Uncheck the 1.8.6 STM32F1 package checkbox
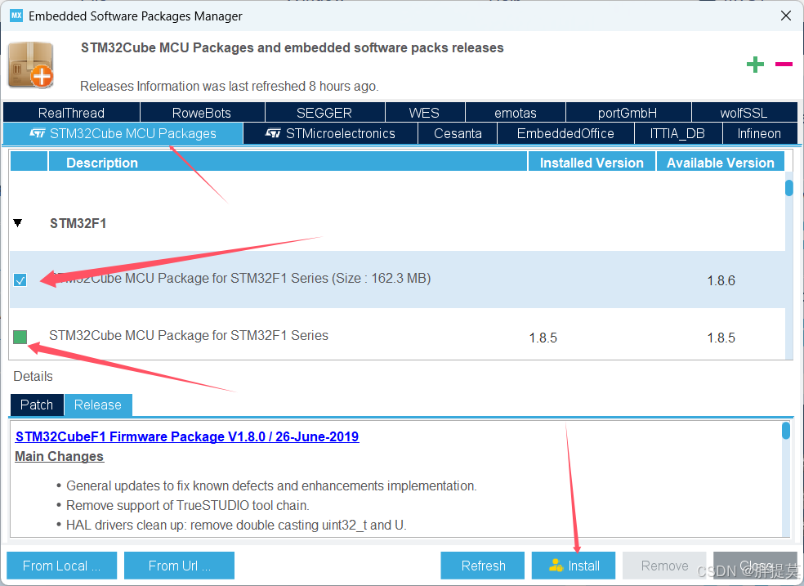804x586 pixels. coord(20,280)
